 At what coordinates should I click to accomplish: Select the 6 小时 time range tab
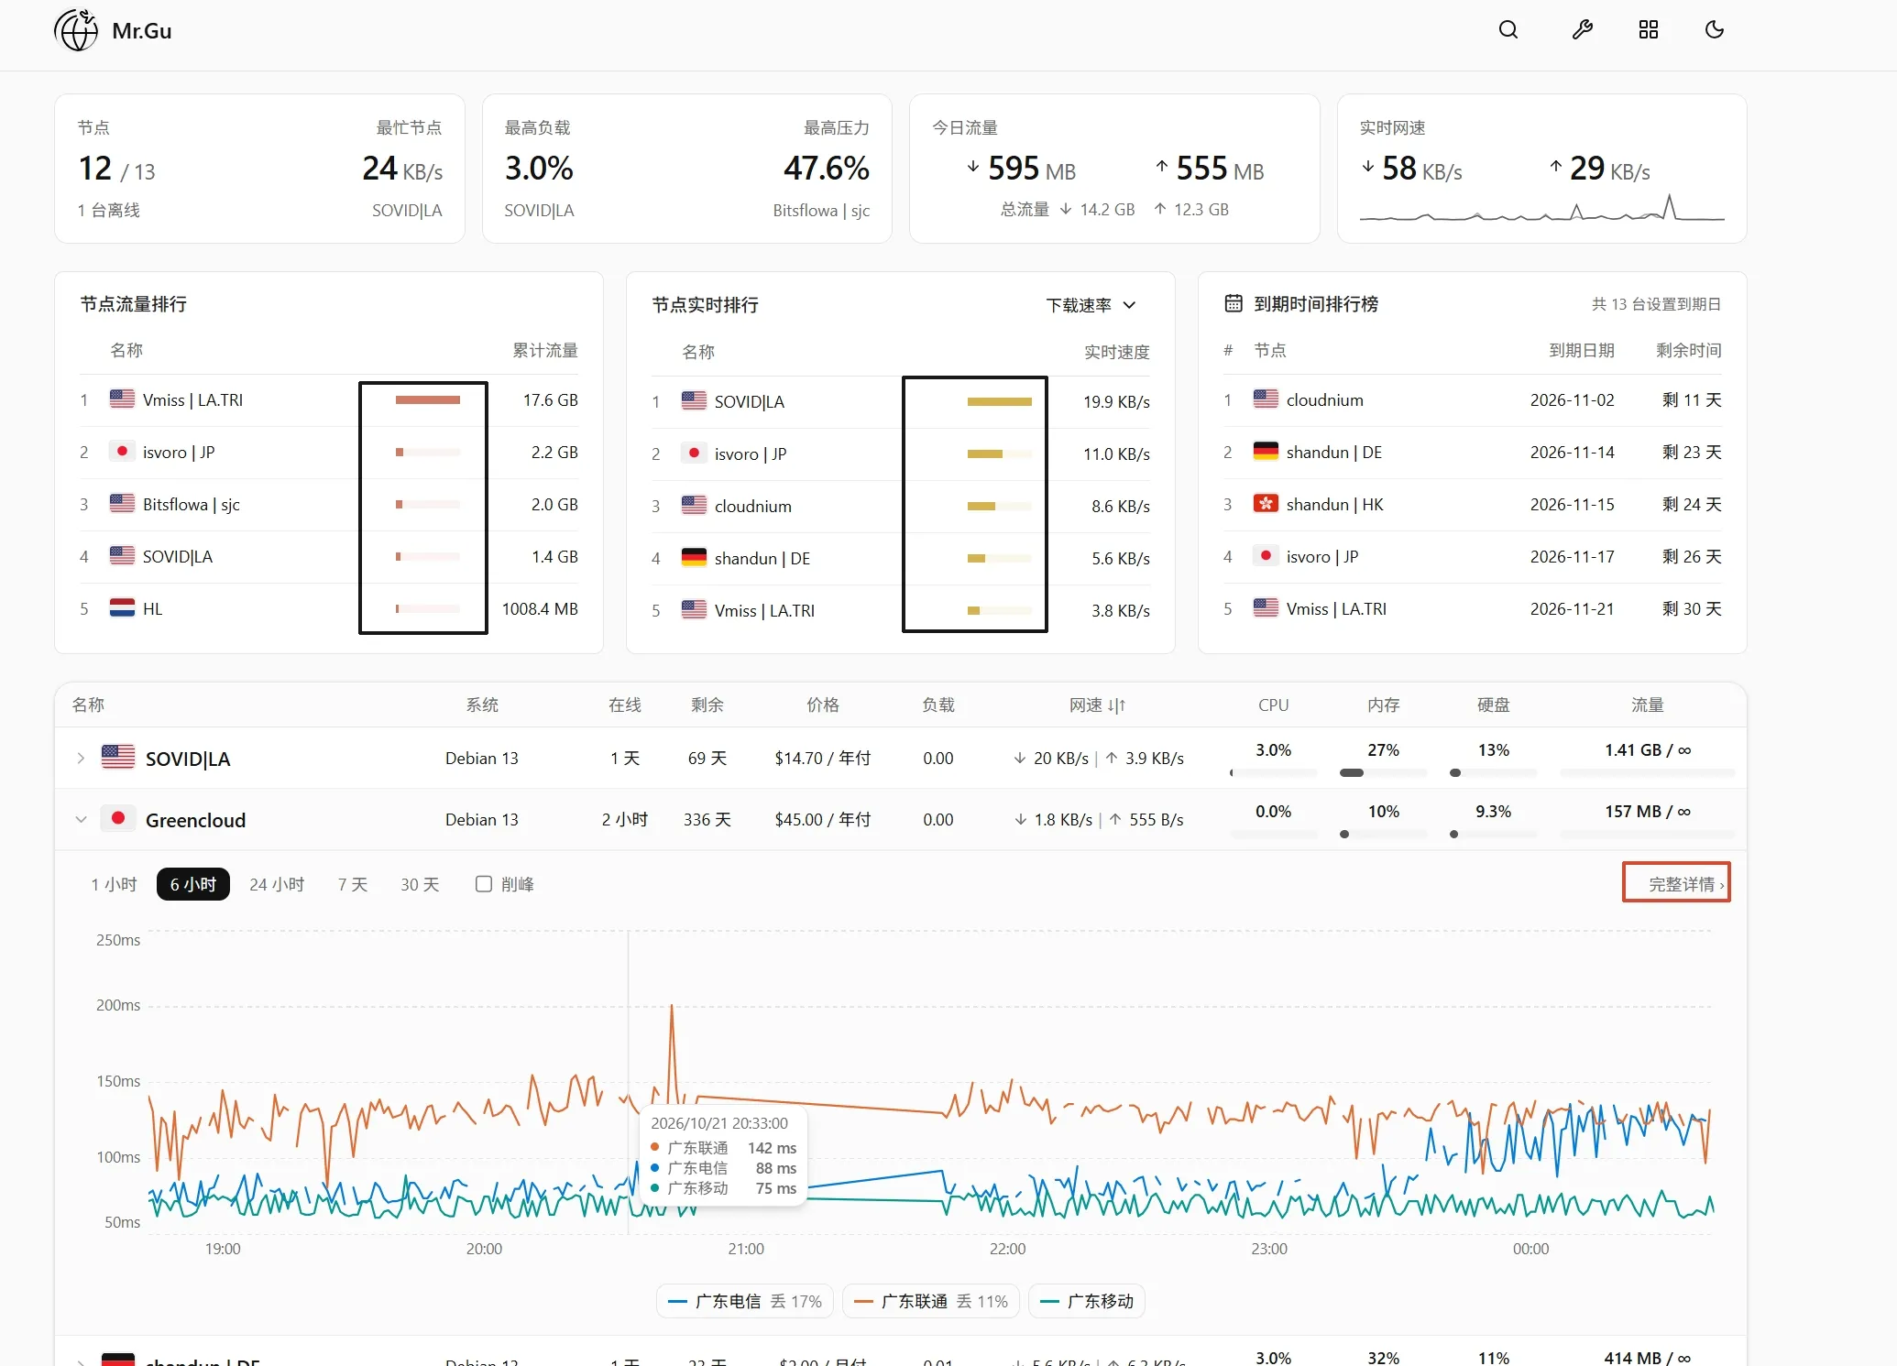pyautogui.click(x=193, y=884)
